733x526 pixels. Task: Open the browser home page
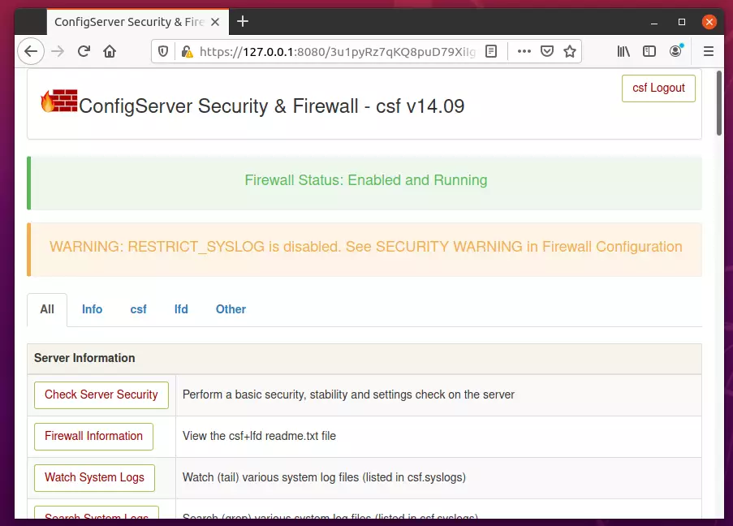click(x=110, y=51)
